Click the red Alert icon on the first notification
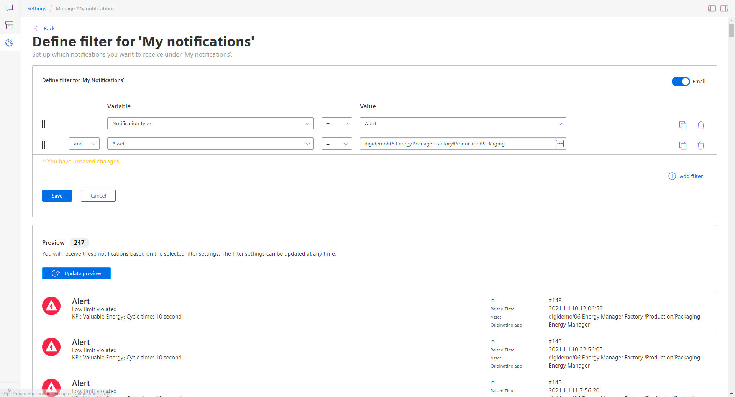 51,306
